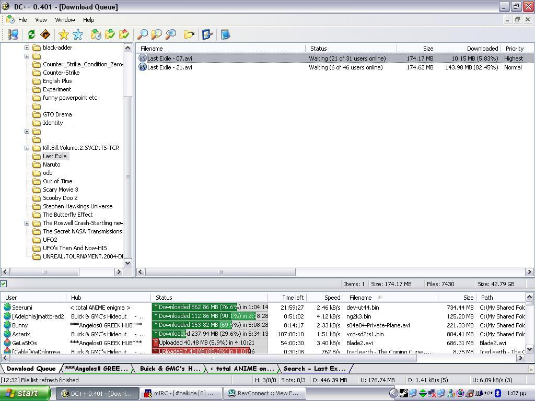Open Favorite Users with the blue star
Viewport: 535px width, 401px height.
pyautogui.click(x=78, y=34)
